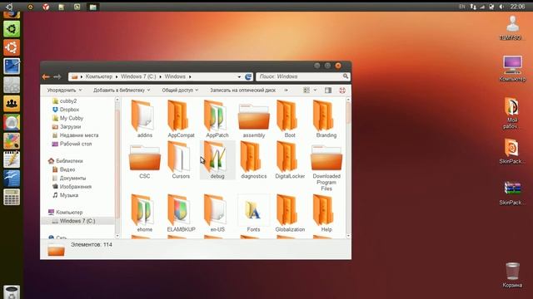The width and height of the screenshot is (533, 299).
Task: Expand arrow after Windows in address bar
Action: tap(190, 77)
